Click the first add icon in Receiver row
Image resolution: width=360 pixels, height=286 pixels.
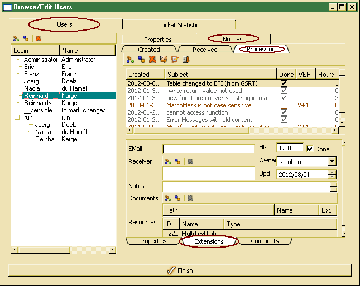tap(167, 161)
